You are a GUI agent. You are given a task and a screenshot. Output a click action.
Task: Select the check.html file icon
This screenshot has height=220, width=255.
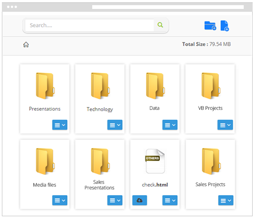[155, 161]
